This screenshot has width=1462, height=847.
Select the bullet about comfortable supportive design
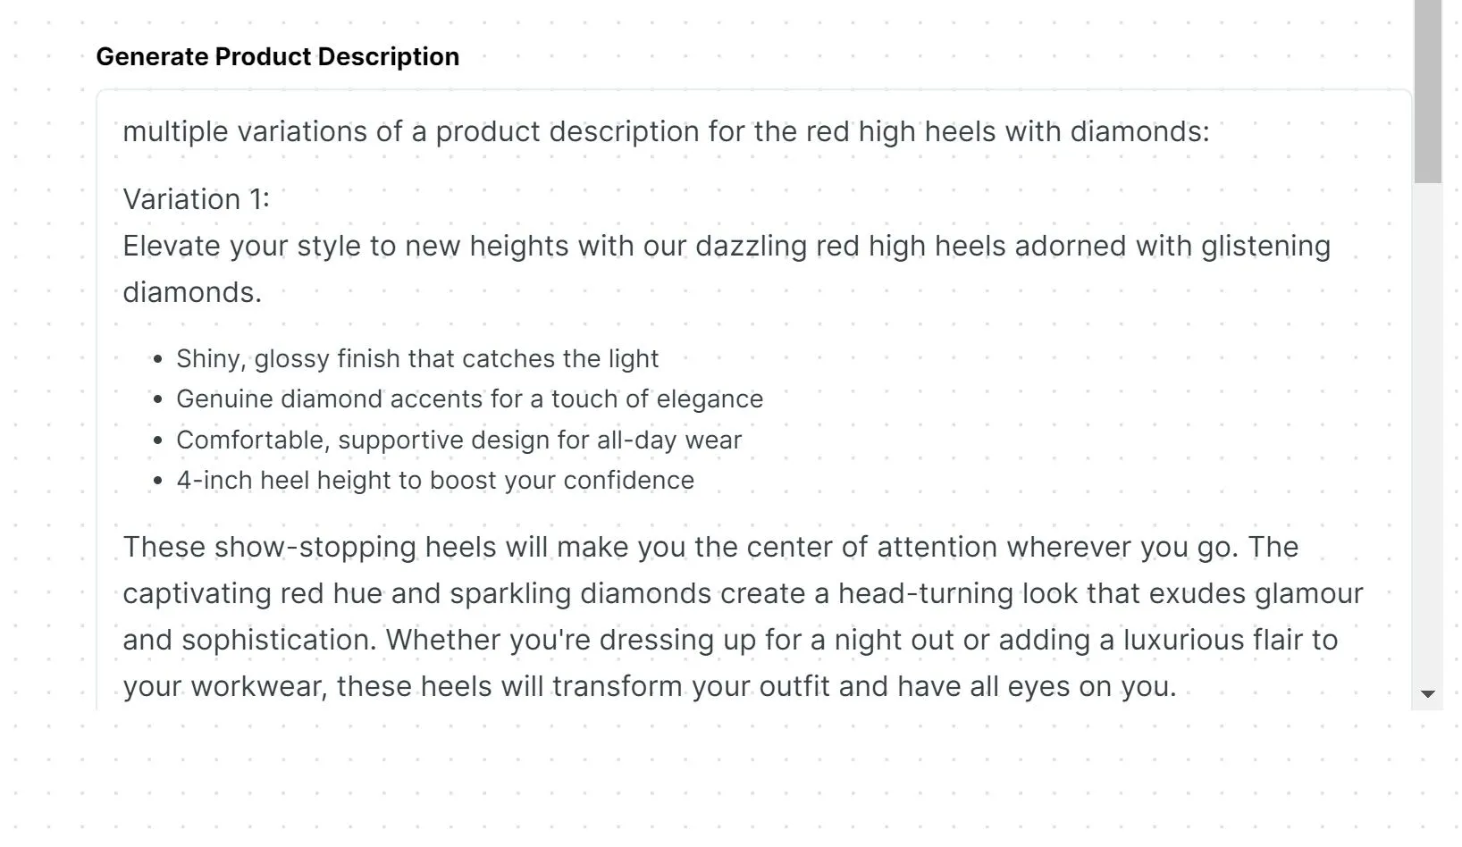[x=458, y=440]
